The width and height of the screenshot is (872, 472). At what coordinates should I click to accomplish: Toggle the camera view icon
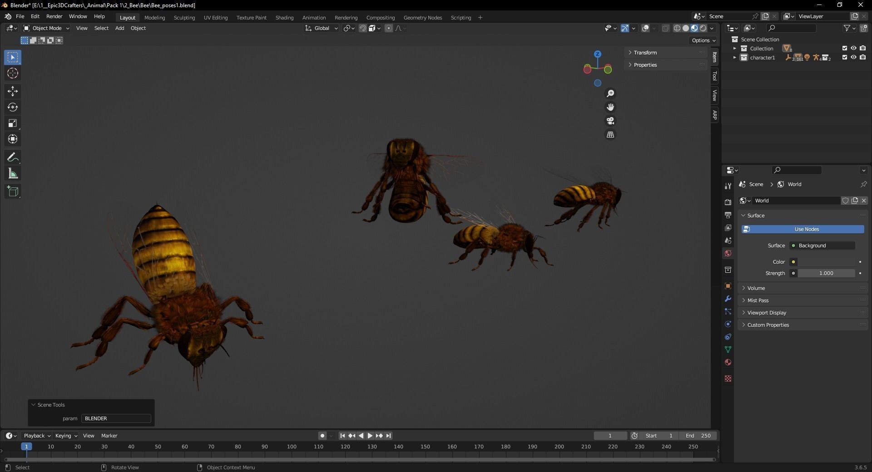click(x=610, y=121)
